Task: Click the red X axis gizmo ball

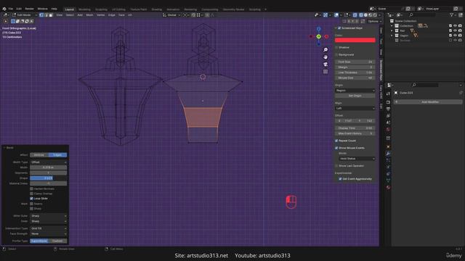Action: [x=326, y=37]
